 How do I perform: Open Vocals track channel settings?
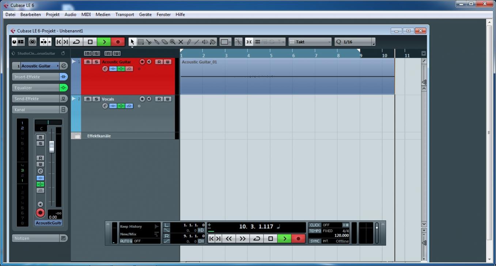[x=105, y=106]
